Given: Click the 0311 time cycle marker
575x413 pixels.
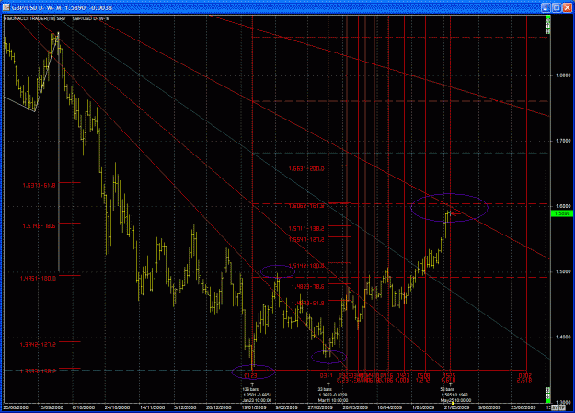Looking at the screenshot, I should tap(327, 376).
